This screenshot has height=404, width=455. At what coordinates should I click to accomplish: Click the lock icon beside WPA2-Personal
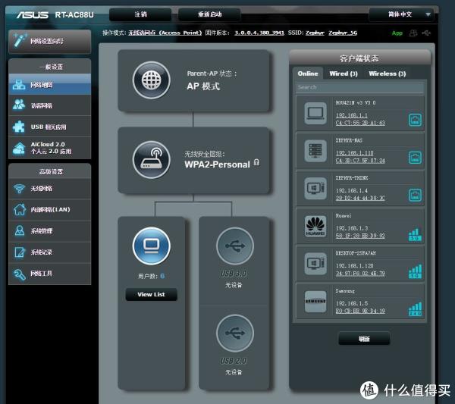(x=256, y=162)
